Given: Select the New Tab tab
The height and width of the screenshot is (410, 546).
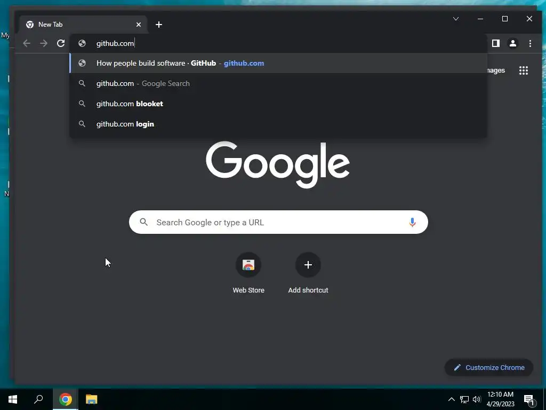Looking at the screenshot, I should 84,25.
